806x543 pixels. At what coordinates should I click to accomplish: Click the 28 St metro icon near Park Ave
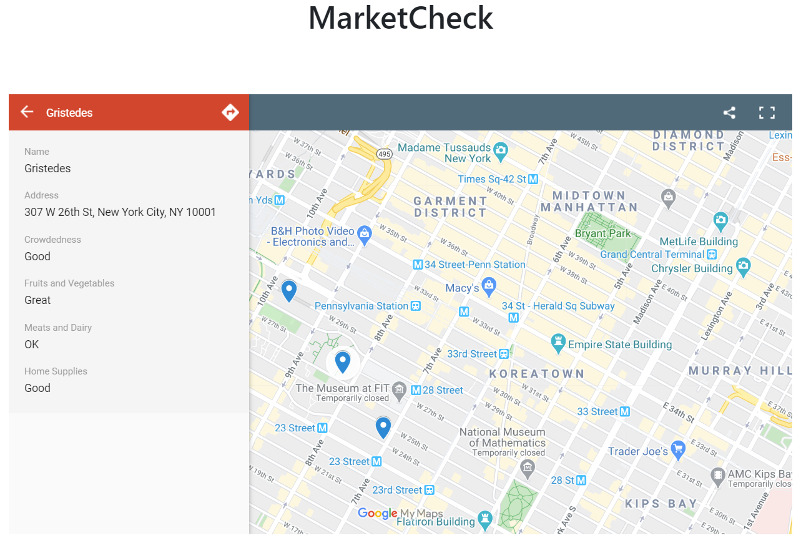(x=581, y=480)
